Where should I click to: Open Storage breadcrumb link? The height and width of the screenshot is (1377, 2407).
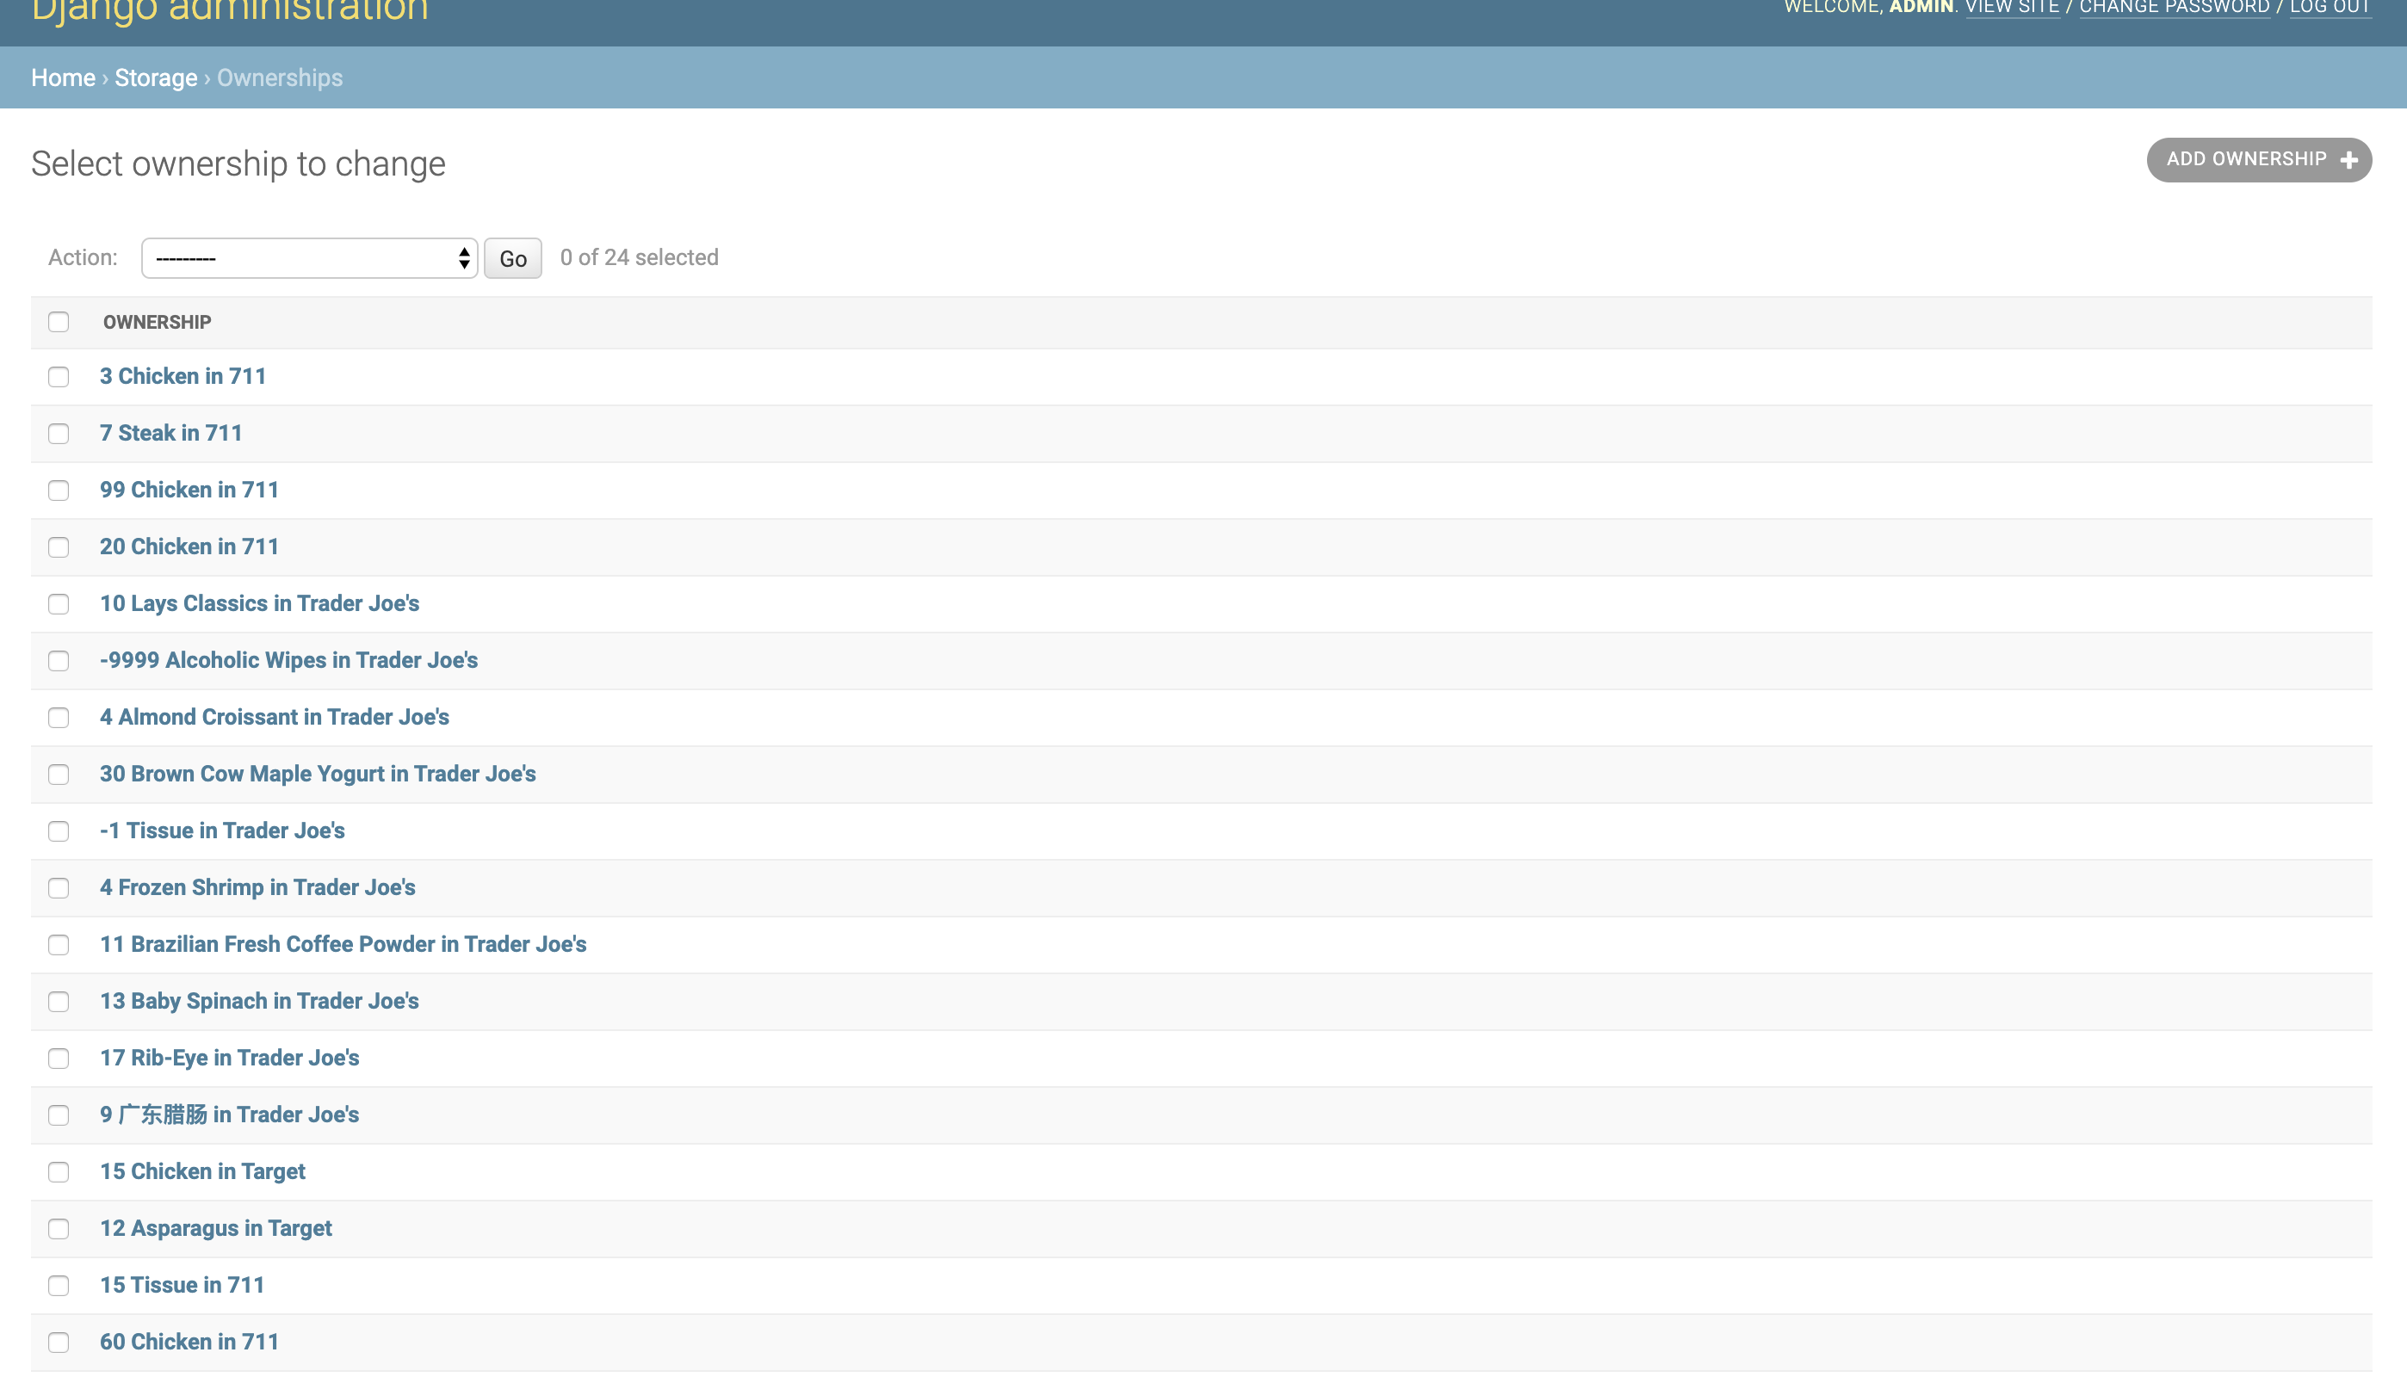[x=156, y=77]
